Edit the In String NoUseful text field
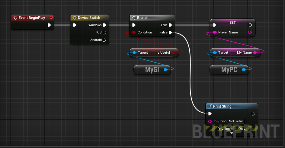This screenshot has width=285, height=148. 236,121
